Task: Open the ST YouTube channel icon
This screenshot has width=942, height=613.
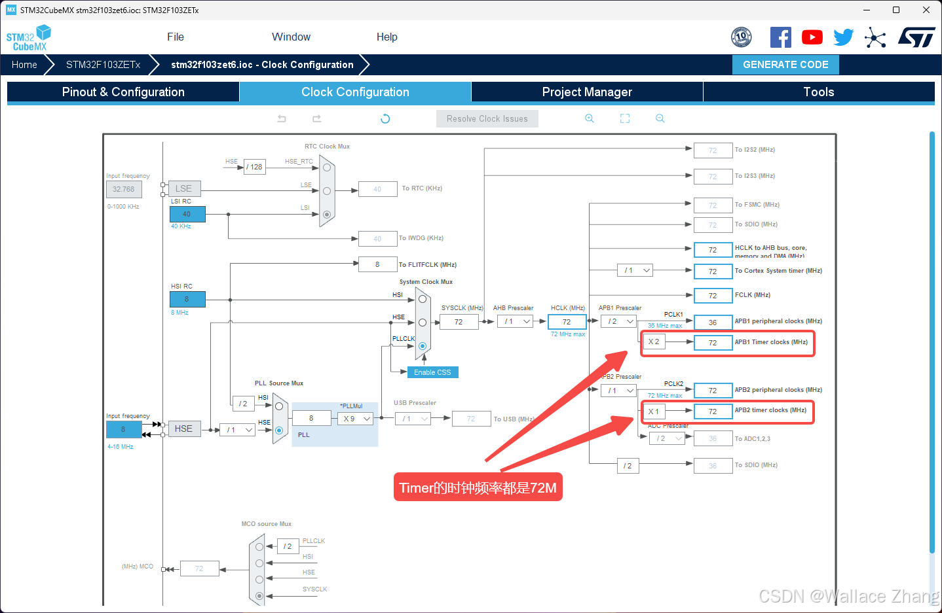Action: click(x=812, y=37)
